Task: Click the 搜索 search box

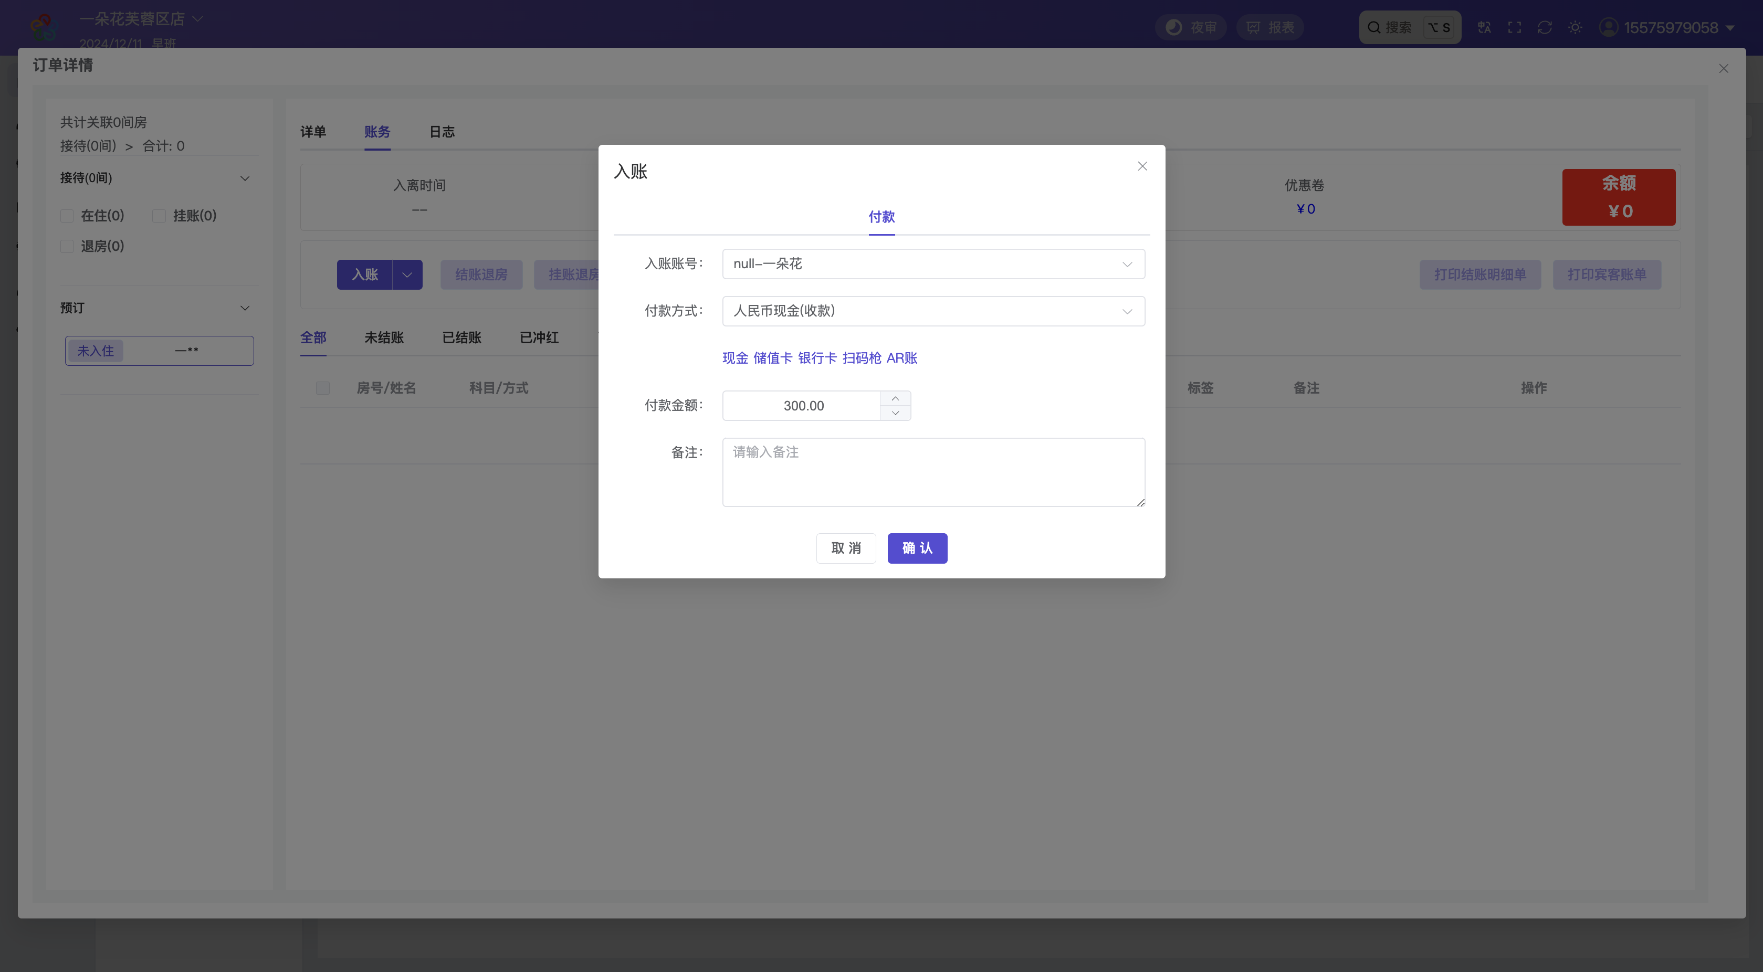Action: 1410,27
